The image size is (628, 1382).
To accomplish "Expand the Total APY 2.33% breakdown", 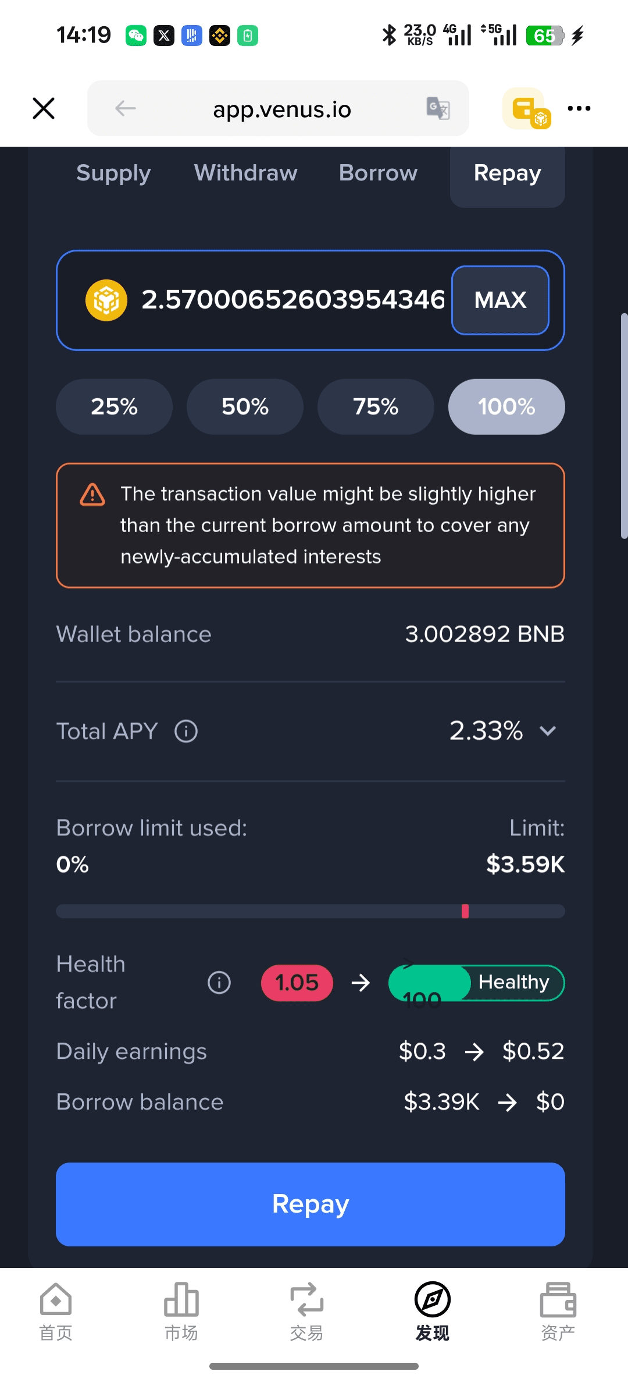I will (x=548, y=731).
